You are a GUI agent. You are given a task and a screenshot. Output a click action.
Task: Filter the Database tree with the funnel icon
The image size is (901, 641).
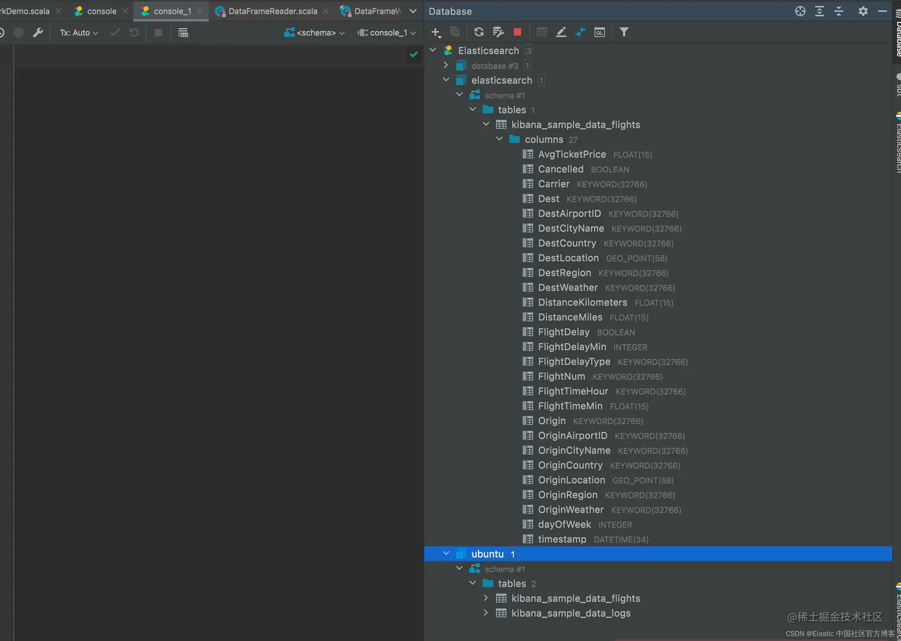(x=624, y=32)
